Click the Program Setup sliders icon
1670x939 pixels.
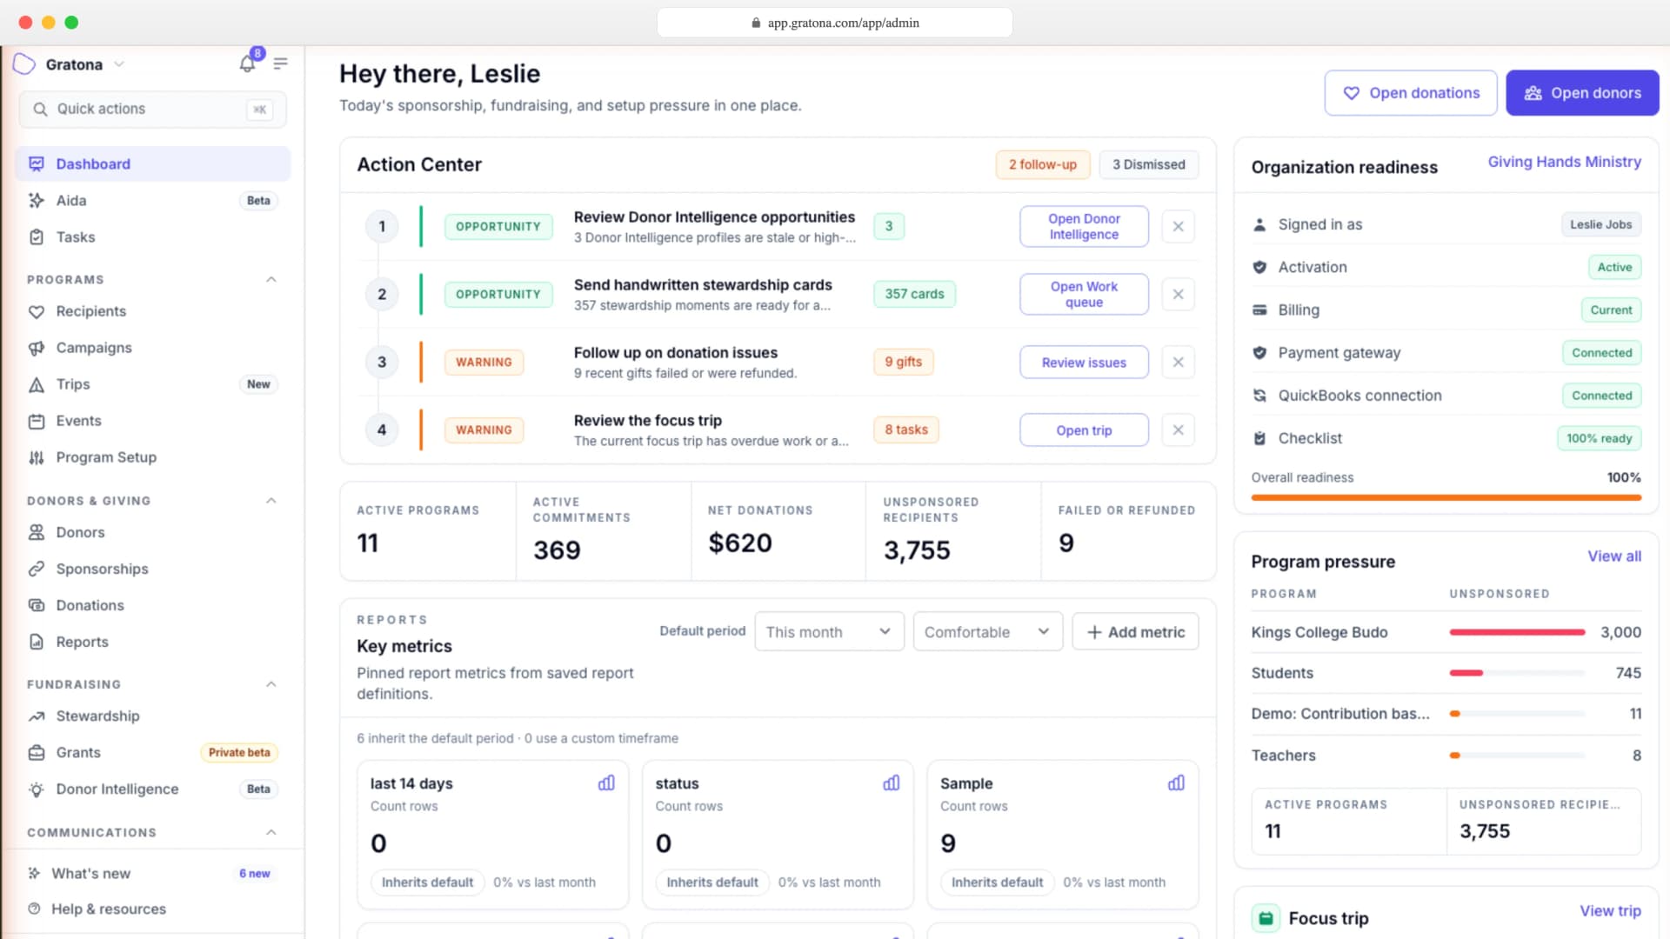click(37, 457)
